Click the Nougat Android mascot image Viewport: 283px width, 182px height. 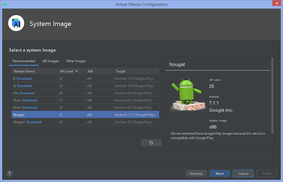[188, 95]
